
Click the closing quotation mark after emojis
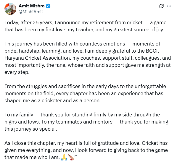tap(76, 156)
